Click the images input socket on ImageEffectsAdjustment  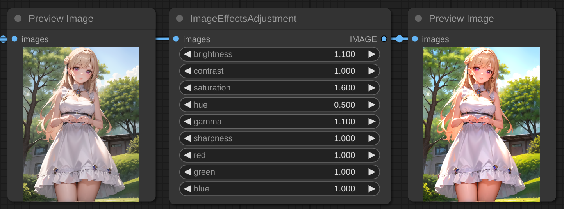[x=176, y=39]
